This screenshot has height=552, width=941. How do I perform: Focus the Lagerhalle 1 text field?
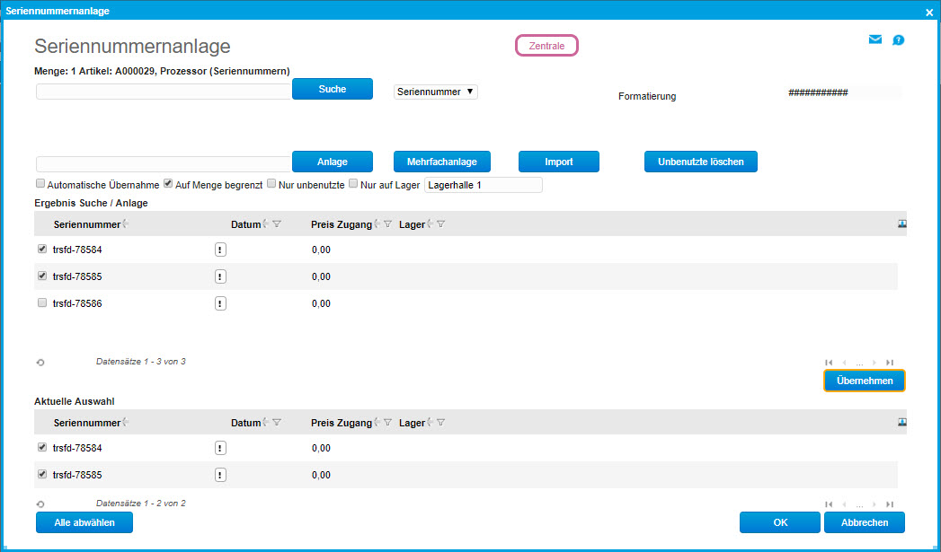(483, 185)
